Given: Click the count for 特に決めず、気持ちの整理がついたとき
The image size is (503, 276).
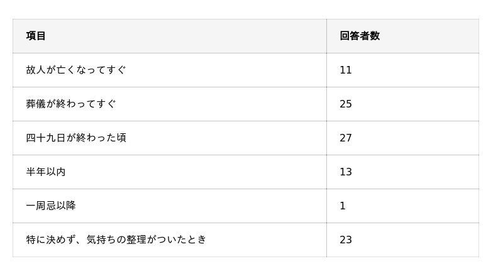Looking at the screenshot, I should tap(346, 240).
